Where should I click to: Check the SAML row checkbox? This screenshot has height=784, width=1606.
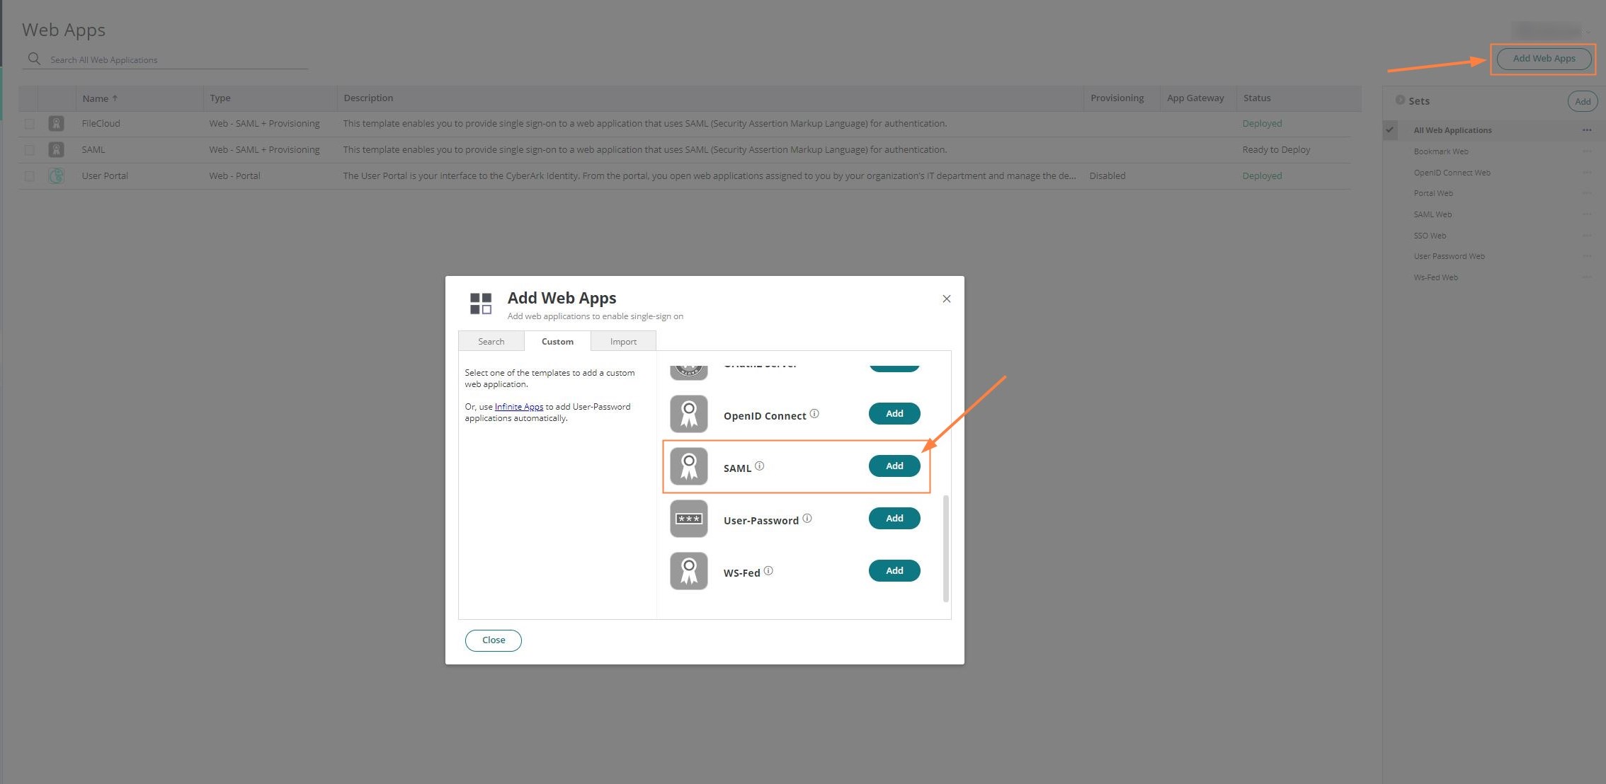point(29,149)
